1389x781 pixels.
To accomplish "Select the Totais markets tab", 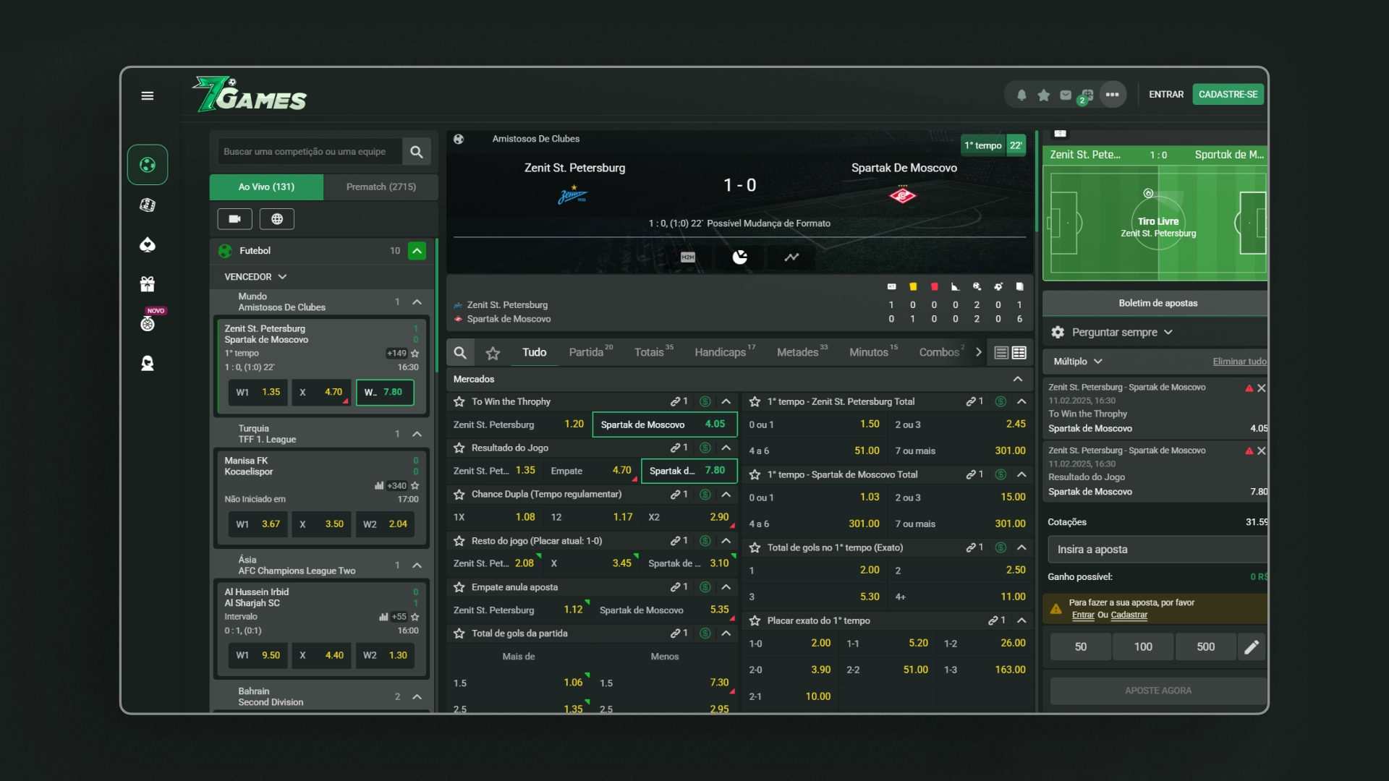I will point(653,351).
